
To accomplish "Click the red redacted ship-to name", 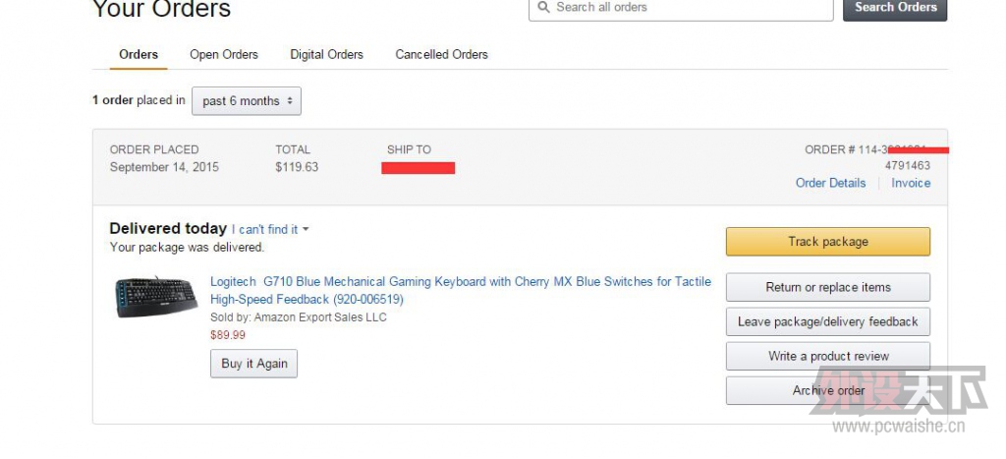I will click(419, 168).
